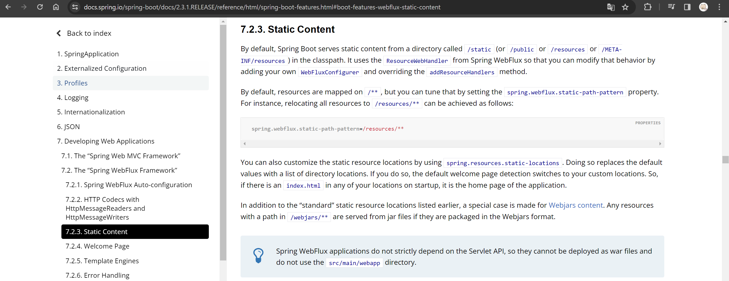Click the Google Translate page icon
Viewport: 729px width, 281px height.
click(611, 7)
